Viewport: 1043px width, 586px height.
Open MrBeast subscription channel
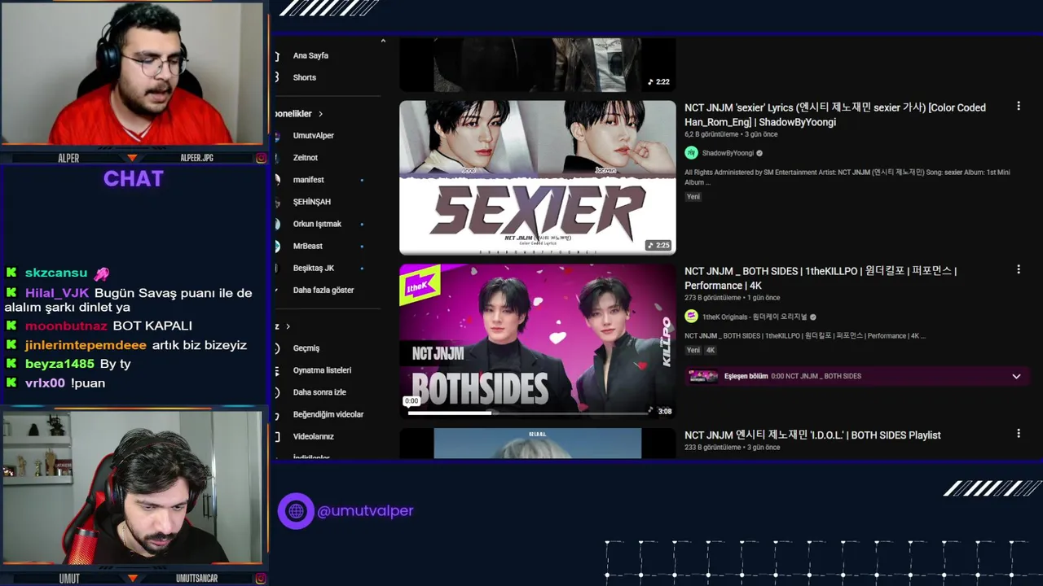tap(308, 246)
